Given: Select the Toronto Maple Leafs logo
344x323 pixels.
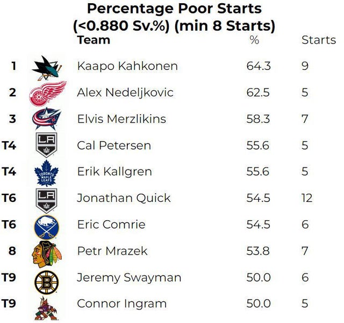Looking at the screenshot, I should pos(47,172).
